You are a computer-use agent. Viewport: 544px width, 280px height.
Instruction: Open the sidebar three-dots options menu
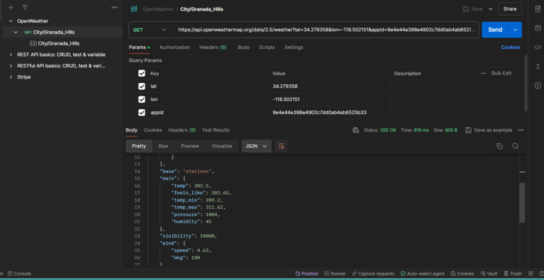(x=114, y=7)
